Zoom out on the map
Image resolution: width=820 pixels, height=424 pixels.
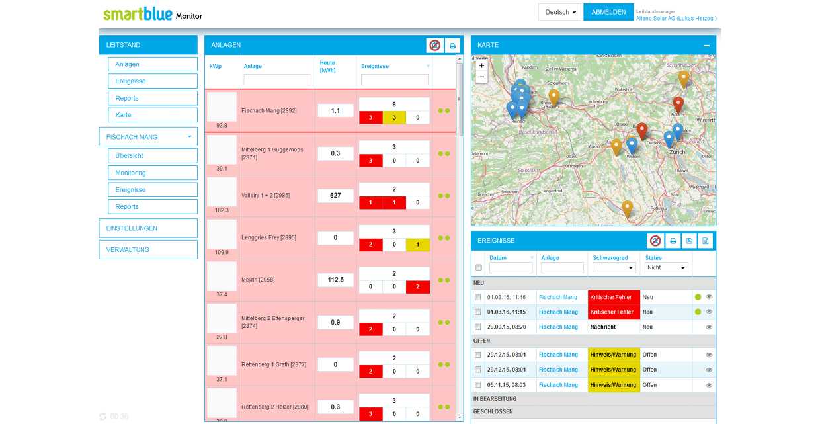(x=481, y=77)
